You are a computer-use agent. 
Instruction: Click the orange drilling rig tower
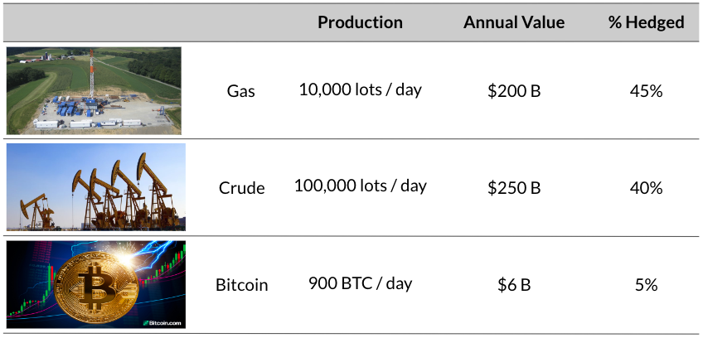click(91, 74)
